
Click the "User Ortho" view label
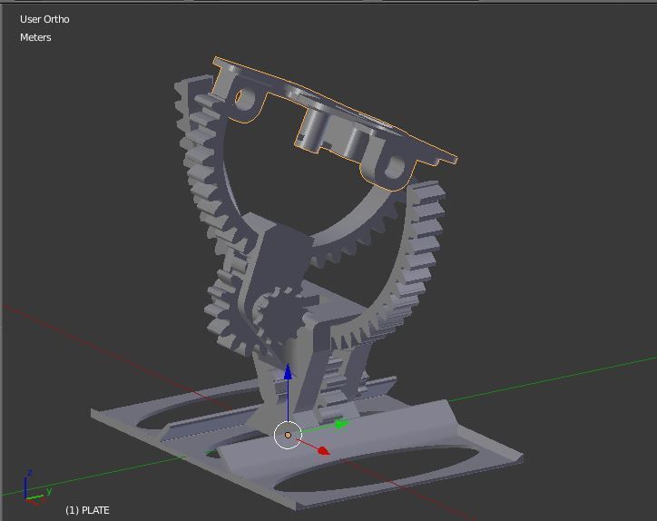[x=44, y=19]
